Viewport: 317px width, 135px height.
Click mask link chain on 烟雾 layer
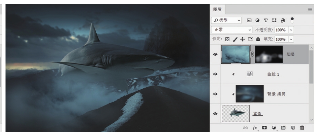pos(252,54)
